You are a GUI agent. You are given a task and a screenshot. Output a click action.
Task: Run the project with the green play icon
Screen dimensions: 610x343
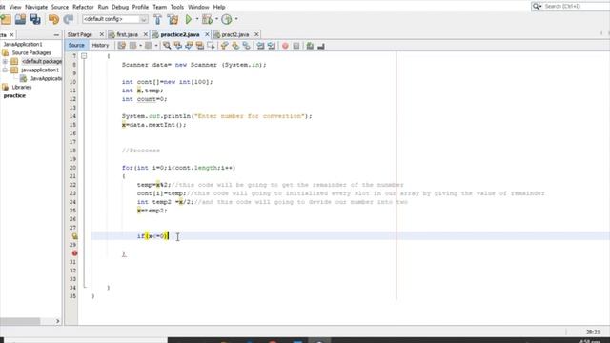tap(189, 19)
